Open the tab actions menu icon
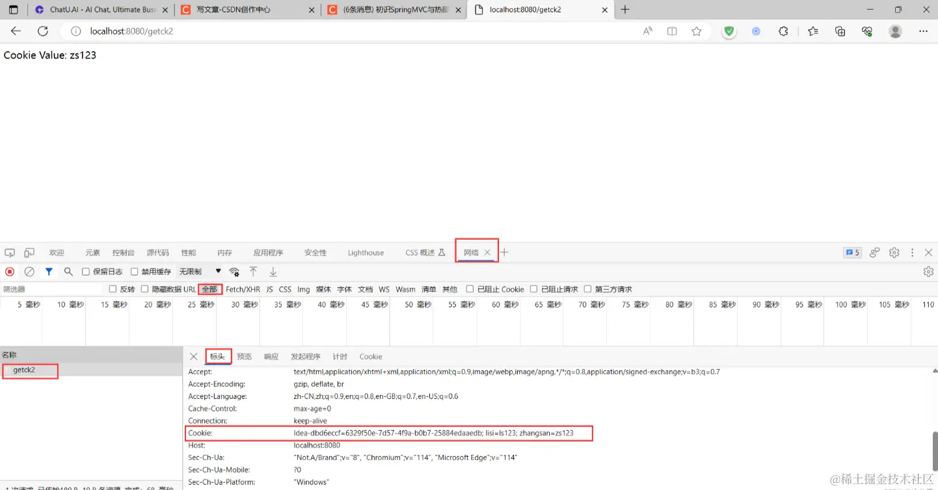The width and height of the screenshot is (938, 490). pyautogui.click(x=13, y=10)
